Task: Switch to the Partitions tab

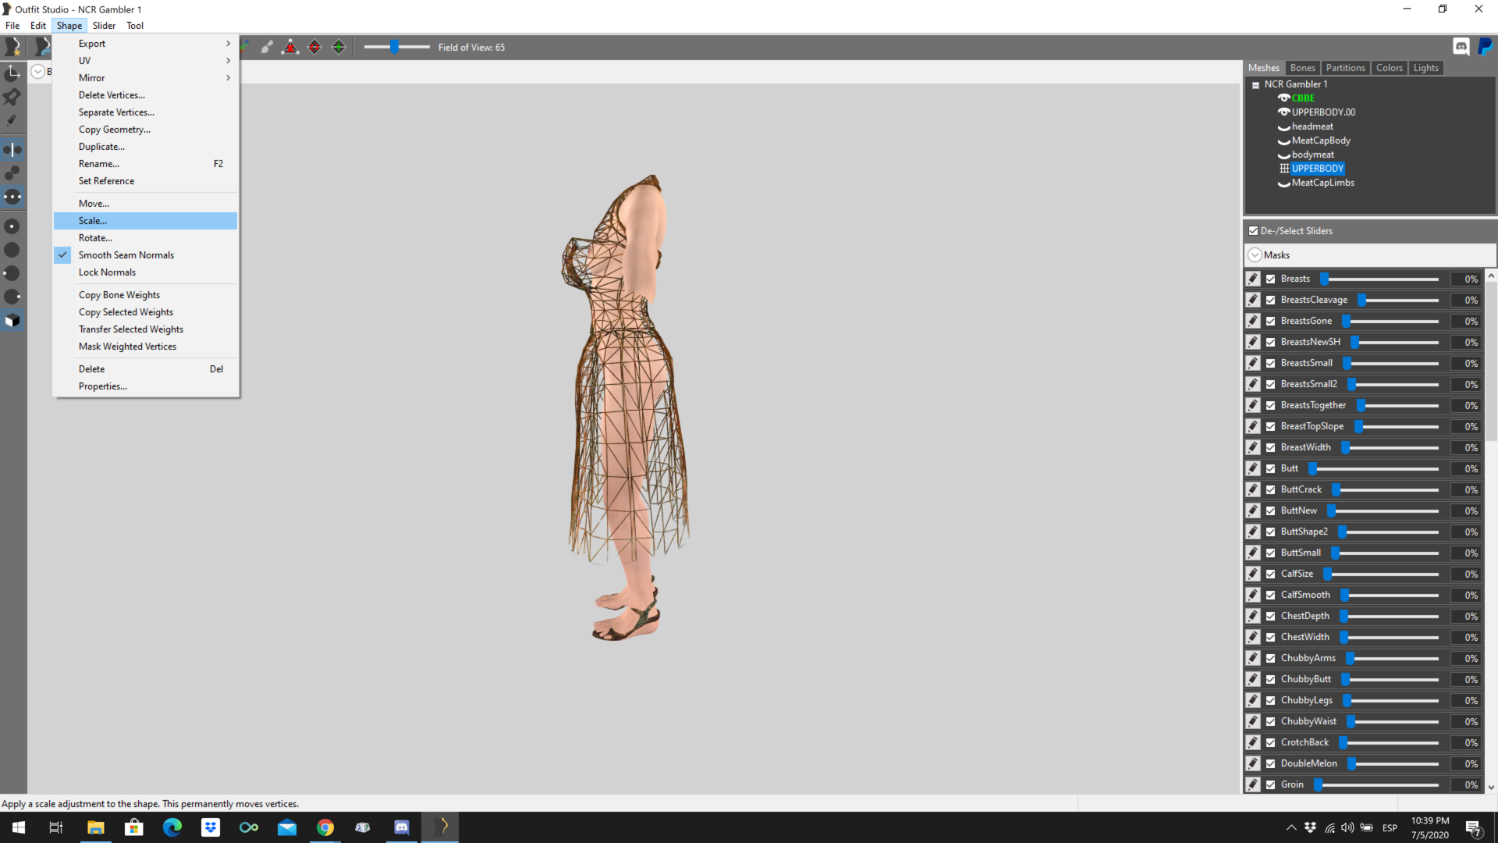Action: (x=1345, y=68)
